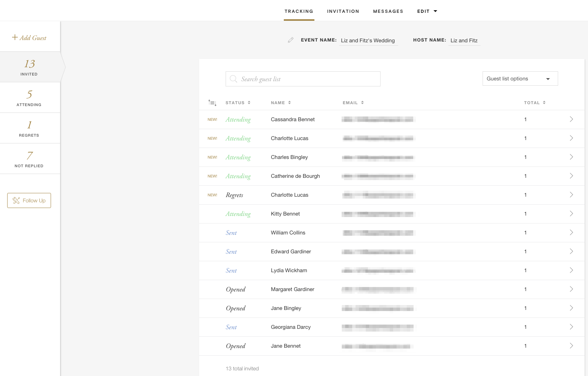Open Kitty Bennet's row chevron
Screen dimensions: 588x376
point(571,214)
